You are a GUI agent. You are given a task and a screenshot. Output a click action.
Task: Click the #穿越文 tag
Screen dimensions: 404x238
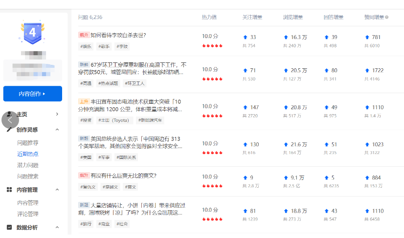tap(110, 187)
